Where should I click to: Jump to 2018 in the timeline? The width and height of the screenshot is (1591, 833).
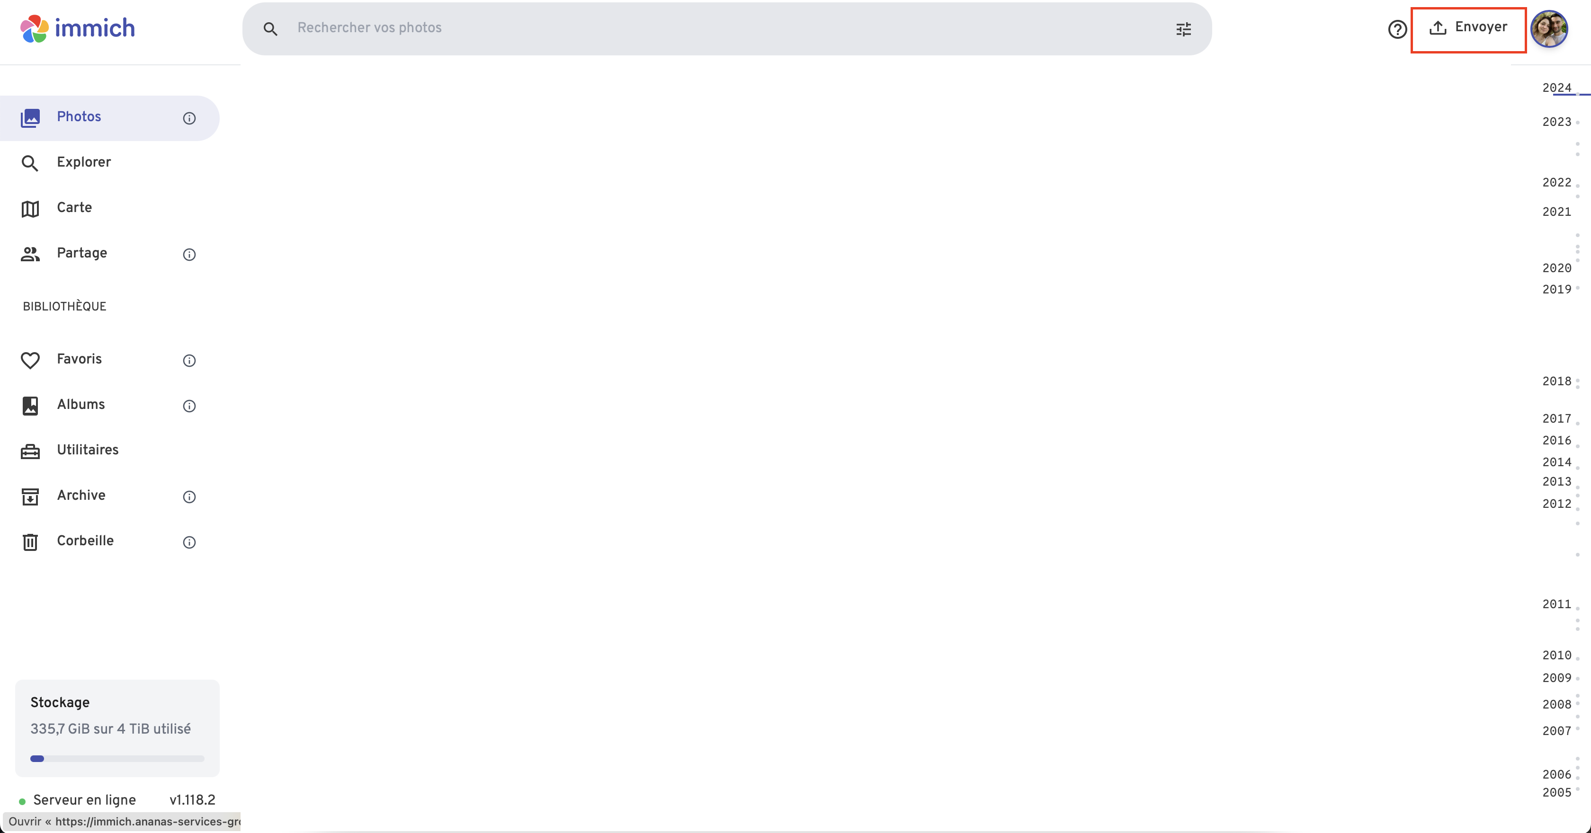click(1556, 381)
